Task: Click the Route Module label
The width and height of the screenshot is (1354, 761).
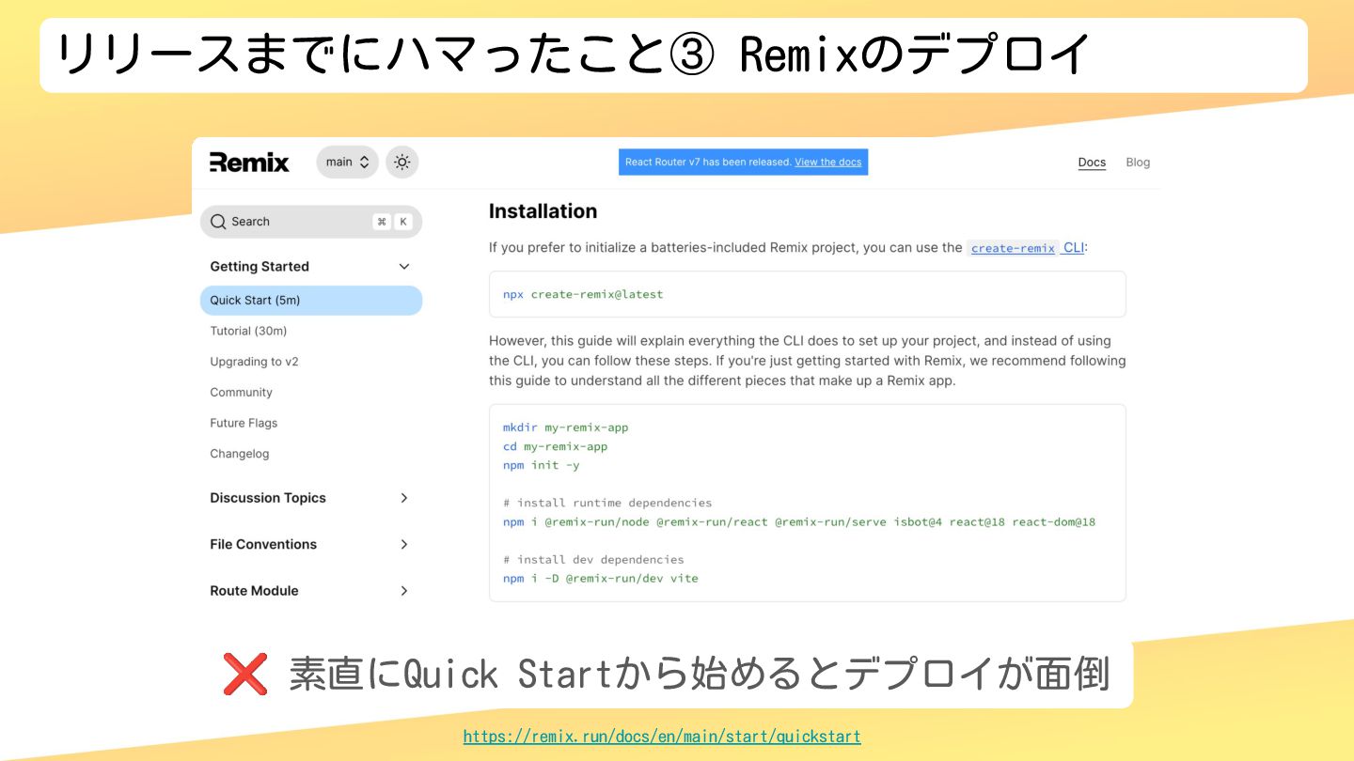Action: (x=254, y=591)
